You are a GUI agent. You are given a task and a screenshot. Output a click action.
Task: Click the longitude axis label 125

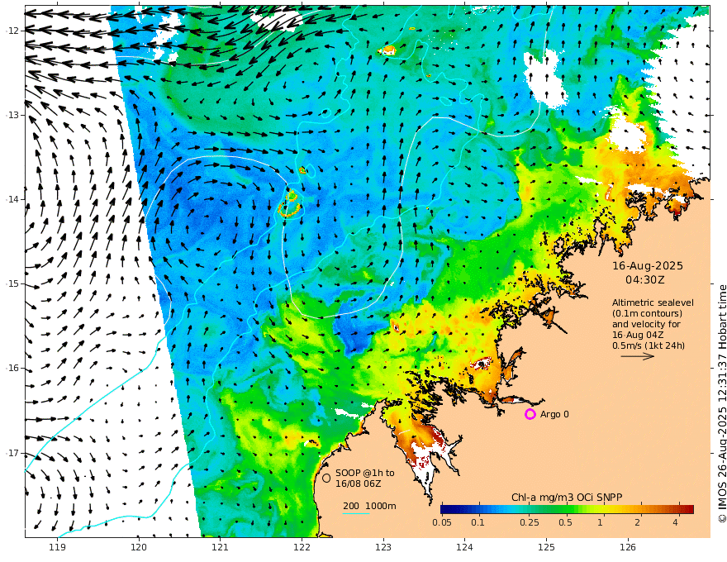pos(546,547)
